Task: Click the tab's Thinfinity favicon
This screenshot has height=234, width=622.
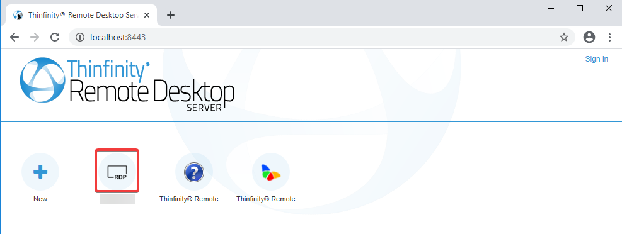Action: click(x=18, y=15)
